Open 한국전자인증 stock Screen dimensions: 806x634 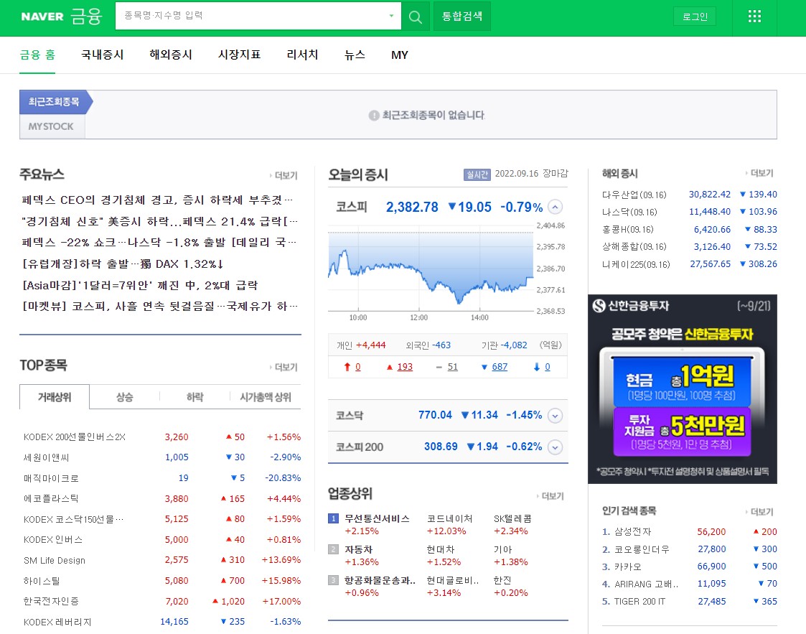[51, 602]
